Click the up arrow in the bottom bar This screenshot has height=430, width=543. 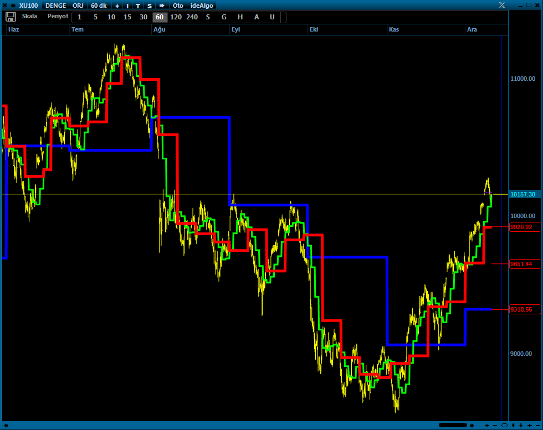[x=513, y=426]
